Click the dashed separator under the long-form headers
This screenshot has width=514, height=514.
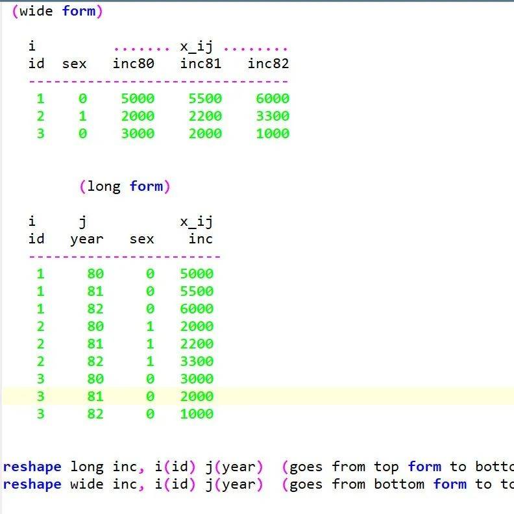click(x=125, y=256)
